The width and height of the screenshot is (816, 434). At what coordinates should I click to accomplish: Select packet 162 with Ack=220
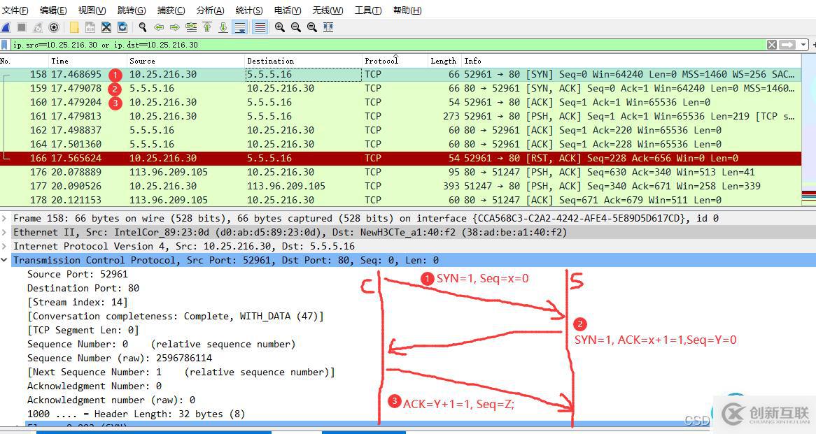click(x=400, y=131)
